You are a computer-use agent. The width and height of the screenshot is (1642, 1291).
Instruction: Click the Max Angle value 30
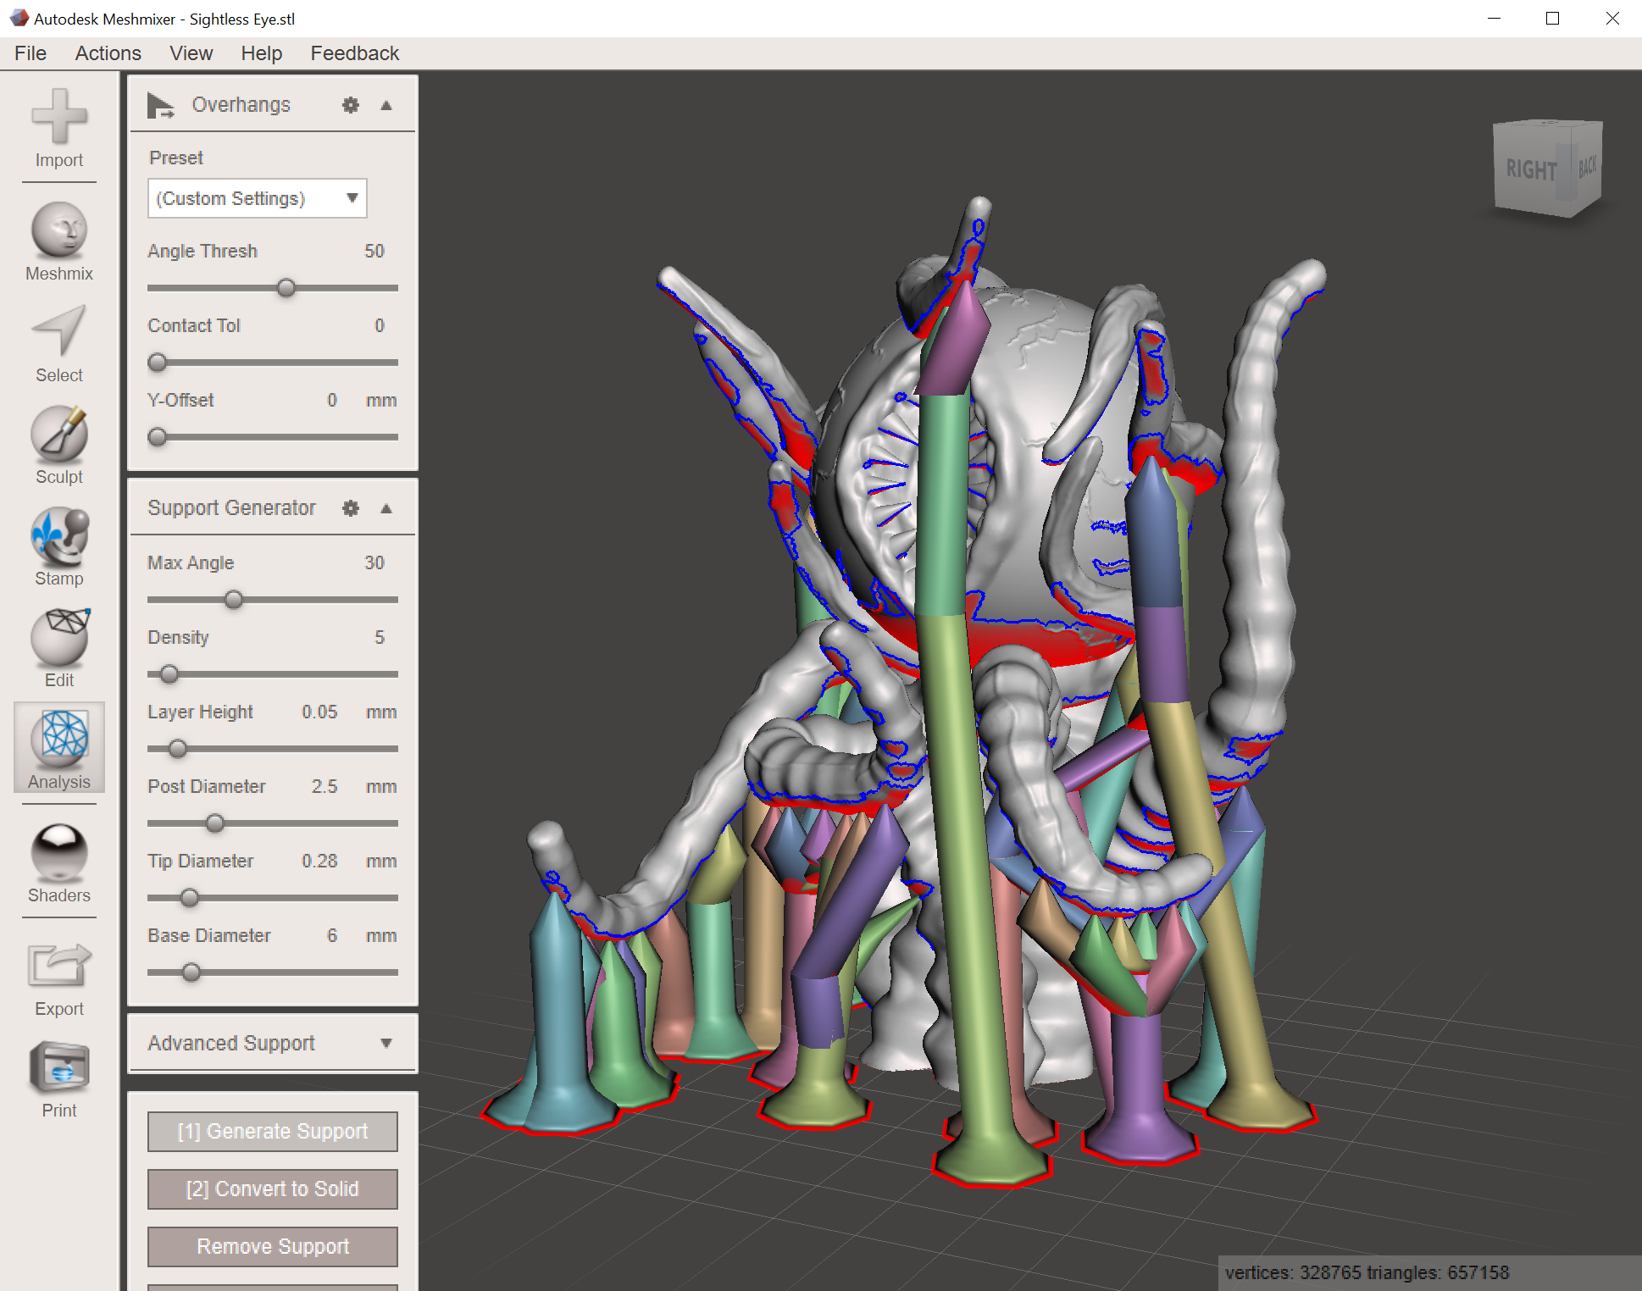coord(374,562)
